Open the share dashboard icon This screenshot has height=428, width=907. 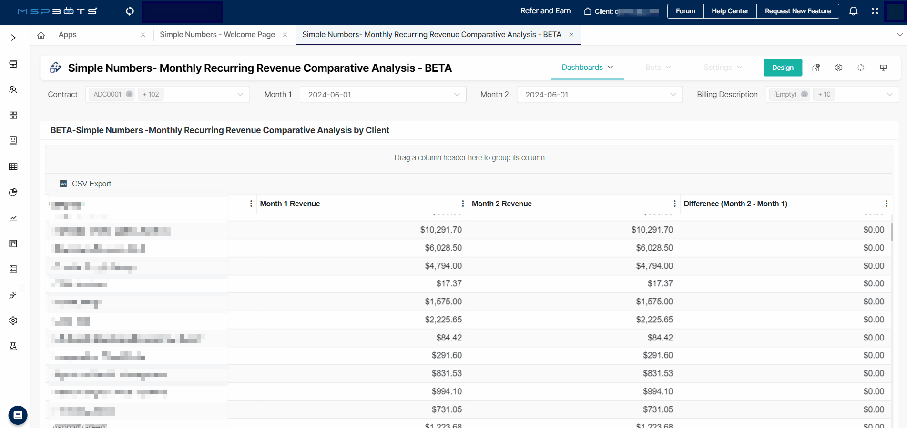click(816, 68)
